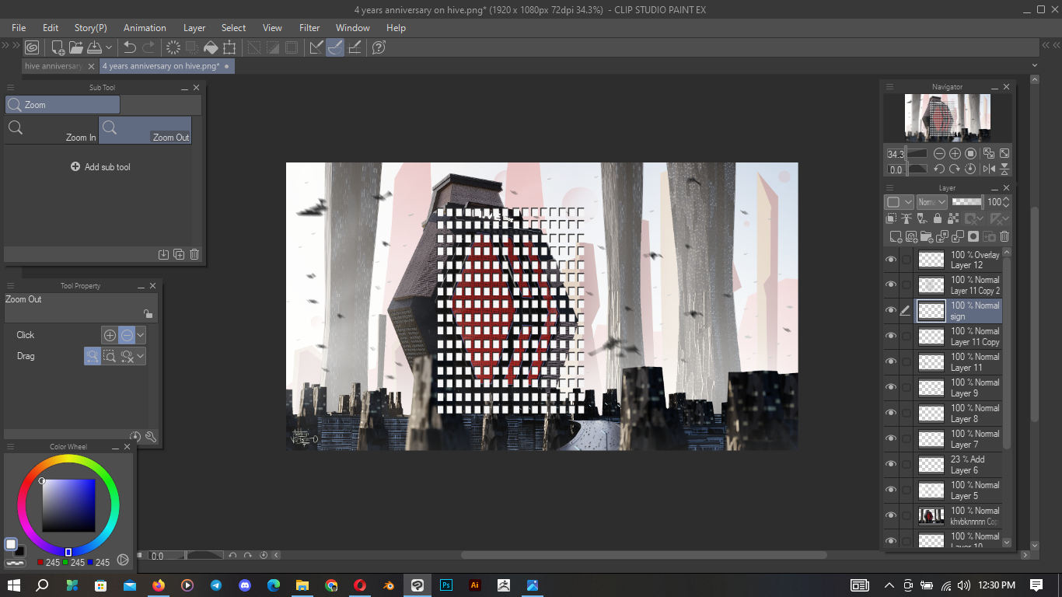
Task: Open the Animation menu
Action: click(x=145, y=28)
